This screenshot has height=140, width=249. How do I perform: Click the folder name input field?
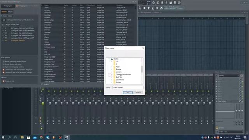128,87
